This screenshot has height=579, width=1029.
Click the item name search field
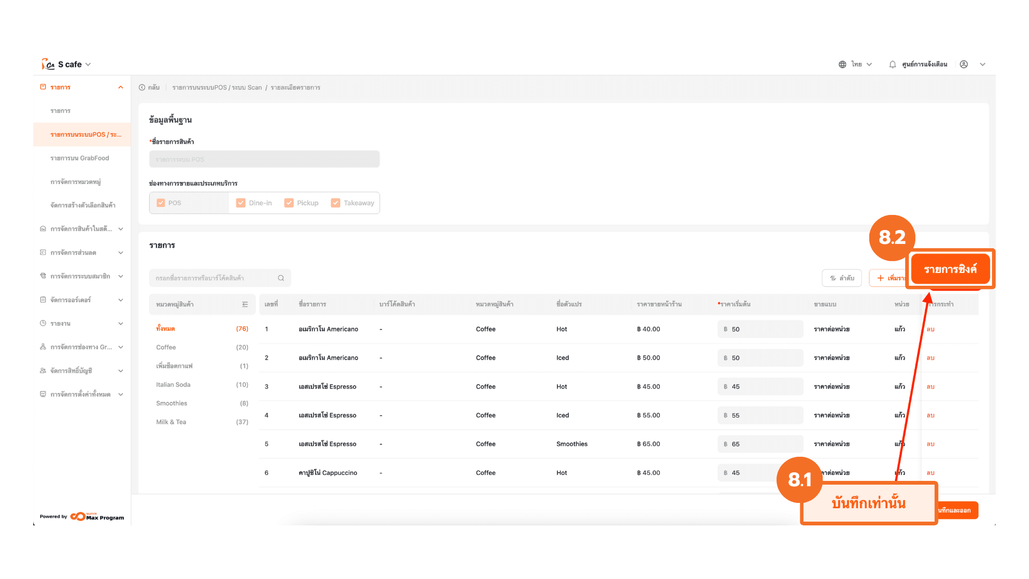pyautogui.click(x=214, y=278)
